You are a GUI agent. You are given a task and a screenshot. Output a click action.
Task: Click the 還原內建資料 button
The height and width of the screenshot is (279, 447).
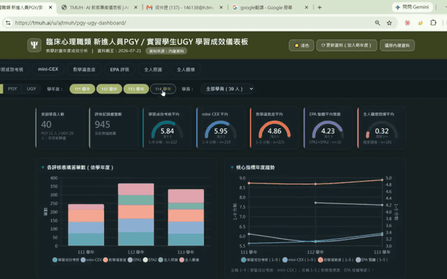click(397, 45)
